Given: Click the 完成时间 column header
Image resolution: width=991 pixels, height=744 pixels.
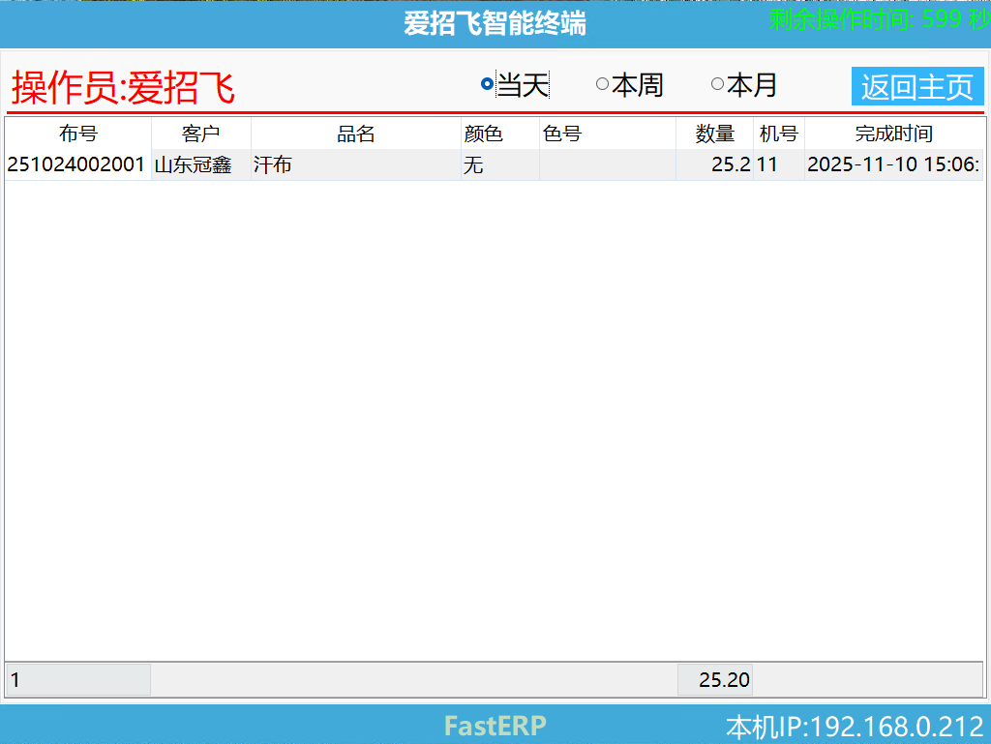Looking at the screenshot, I should click(894, 134).
